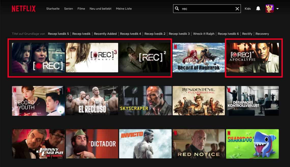Click the magnifying glass in the search bar
Image resolution: width=290 pixels, height=167 pixels.
pyautogui.click(x=177, y=8)
